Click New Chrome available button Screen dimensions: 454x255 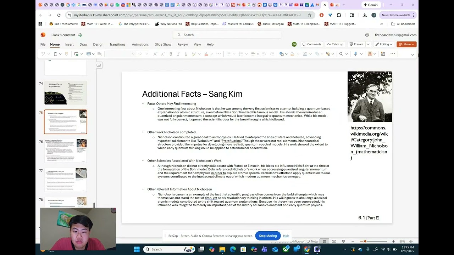[x=398, y=15]
